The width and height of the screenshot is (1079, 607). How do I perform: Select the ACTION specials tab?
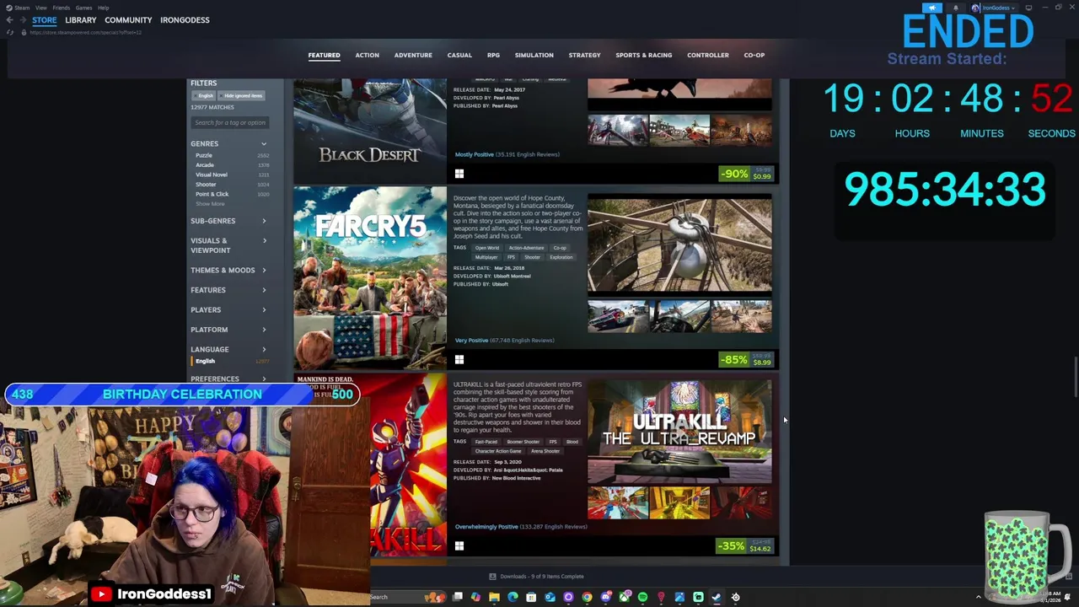(x=367, y=55)
